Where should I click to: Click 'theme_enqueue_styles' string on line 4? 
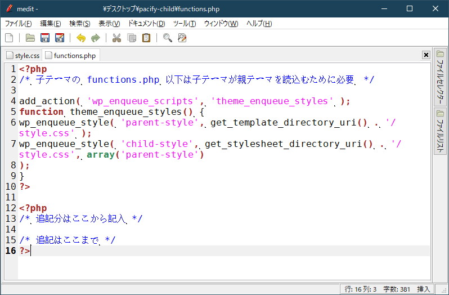point(272,101)
